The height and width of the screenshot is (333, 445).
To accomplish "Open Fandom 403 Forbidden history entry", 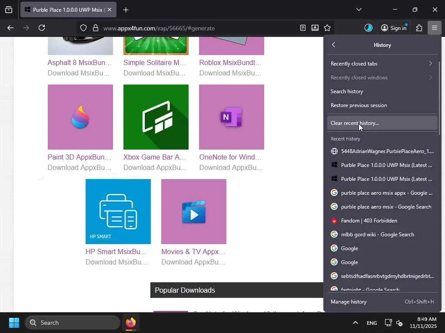I will [382, 221].
